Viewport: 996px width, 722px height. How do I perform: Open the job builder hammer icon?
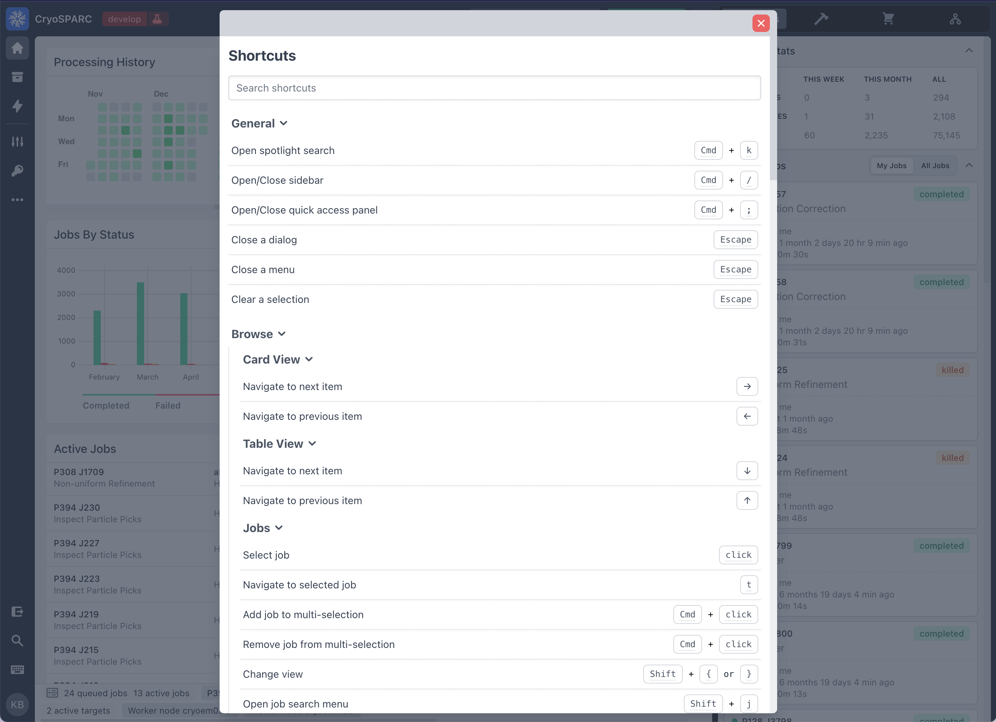(x=822, y=19)
